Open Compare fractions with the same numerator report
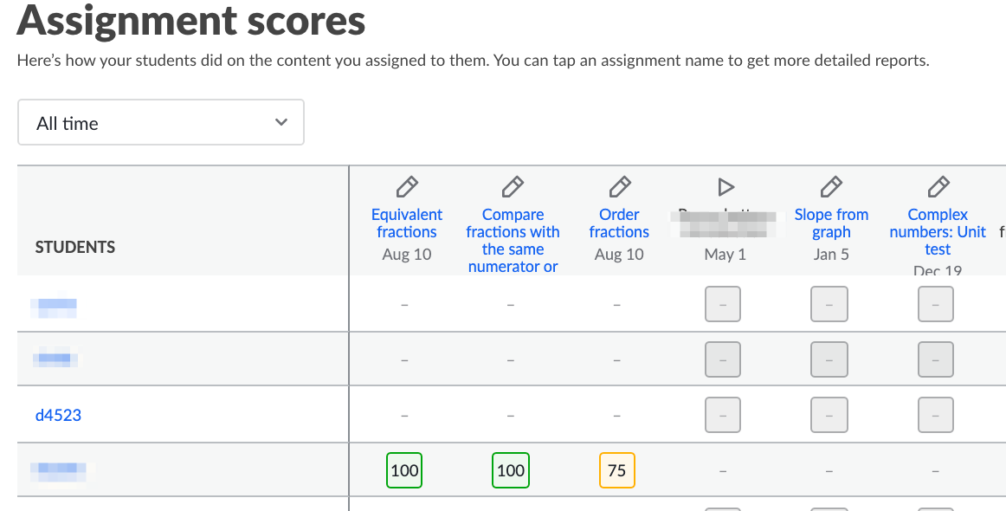 click(x=513, y=241)
